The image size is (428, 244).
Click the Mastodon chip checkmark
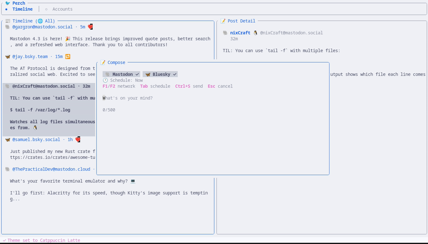137,74
